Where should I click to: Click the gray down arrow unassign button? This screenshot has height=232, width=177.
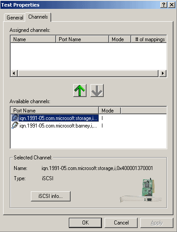tap(97, 91)
